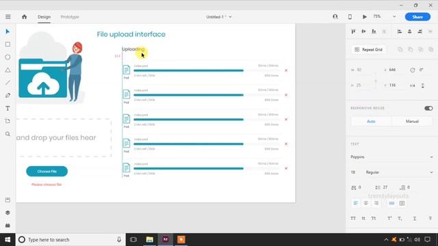Open File Explorer from the taskbar
438x246 pixels.
149,240
